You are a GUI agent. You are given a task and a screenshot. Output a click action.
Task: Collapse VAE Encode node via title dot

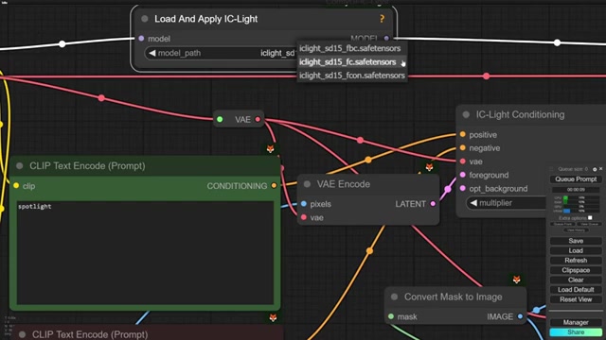[x=307, y=184]
